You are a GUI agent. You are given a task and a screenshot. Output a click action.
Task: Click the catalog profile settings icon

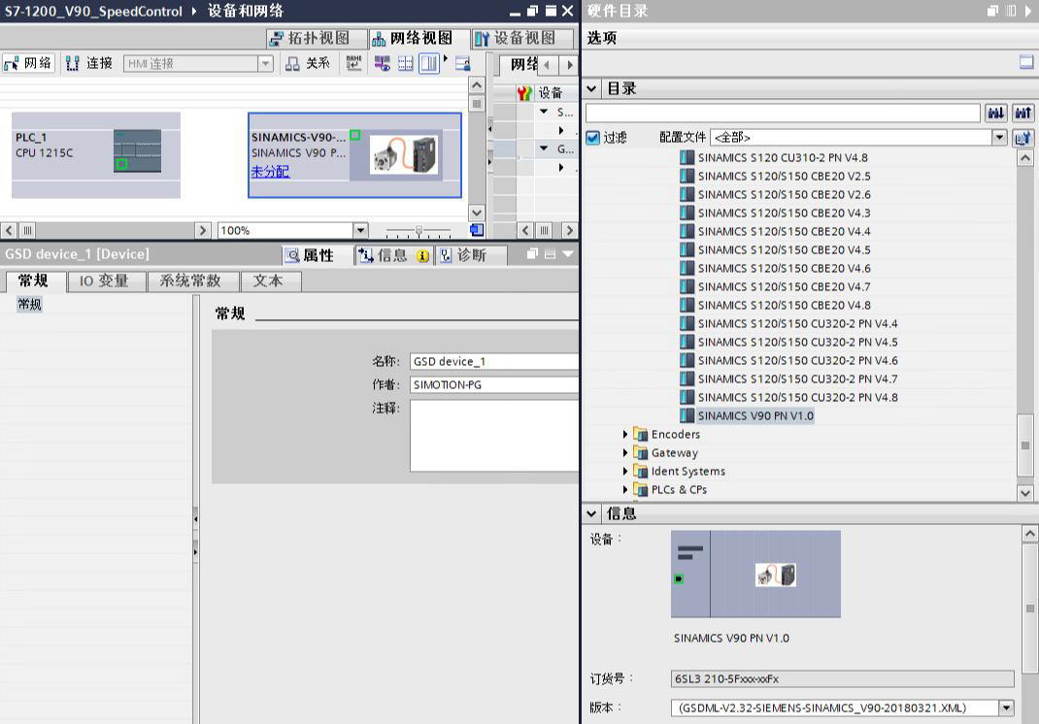coord(1023,138)
